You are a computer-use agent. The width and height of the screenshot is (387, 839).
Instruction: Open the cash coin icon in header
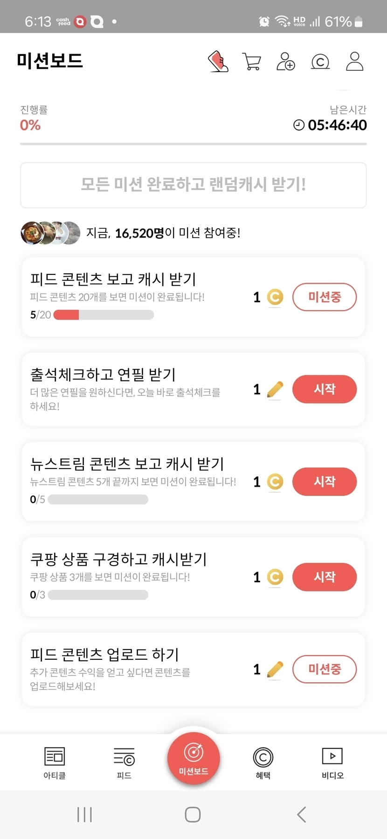tap(320, 62)
